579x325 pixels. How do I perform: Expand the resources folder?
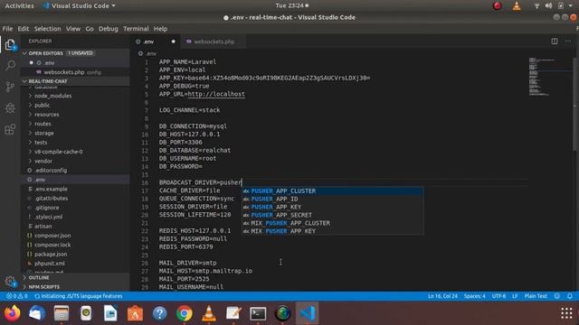click(46, 115)
